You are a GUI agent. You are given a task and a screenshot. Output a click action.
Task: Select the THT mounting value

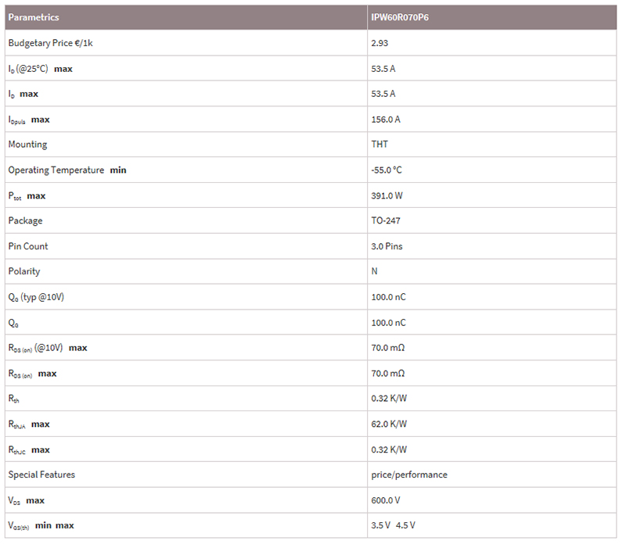380,145
